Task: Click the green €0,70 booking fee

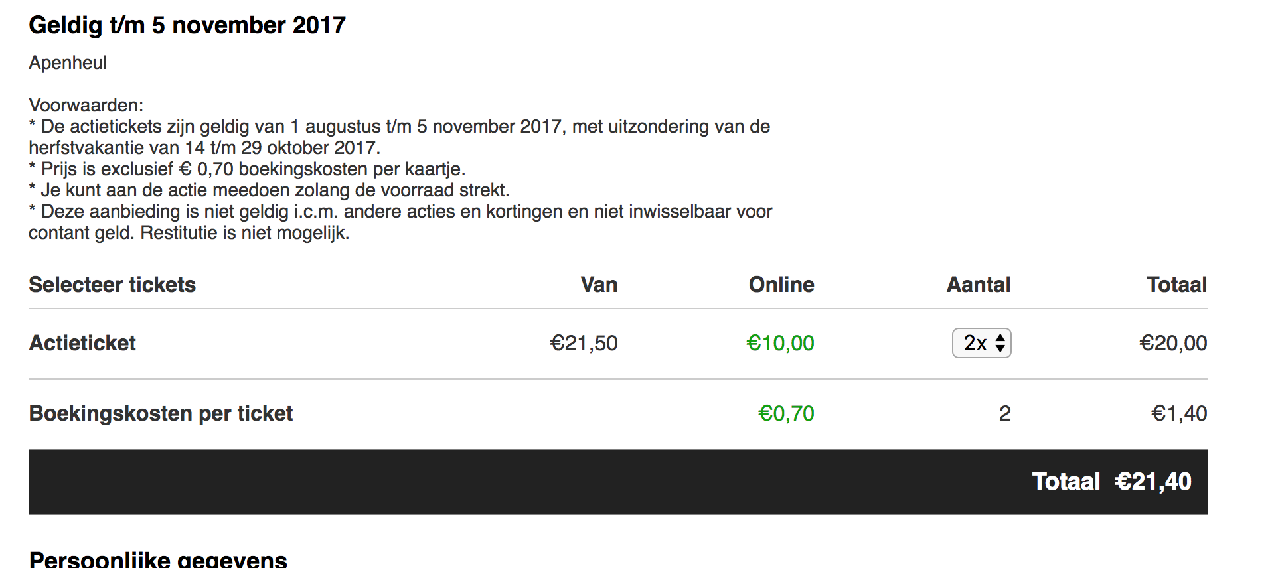Action: coord(786,413)
